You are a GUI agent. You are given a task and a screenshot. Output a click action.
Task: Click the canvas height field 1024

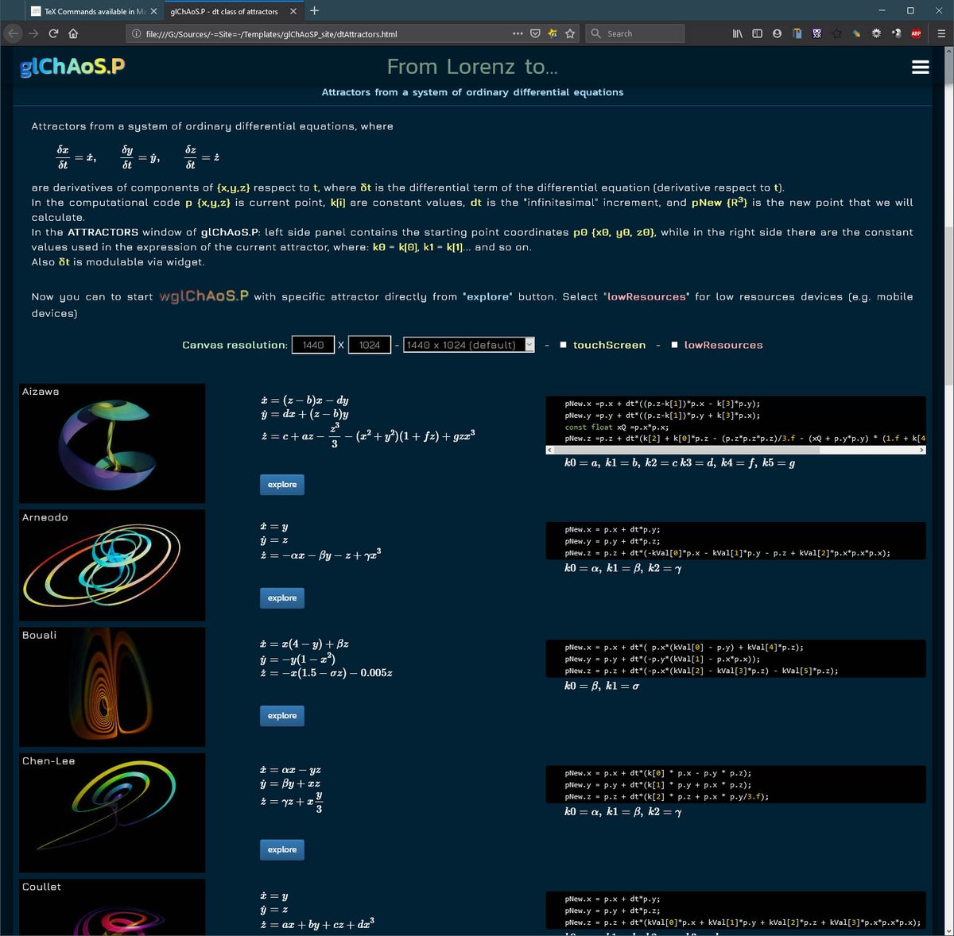[370, 345]
